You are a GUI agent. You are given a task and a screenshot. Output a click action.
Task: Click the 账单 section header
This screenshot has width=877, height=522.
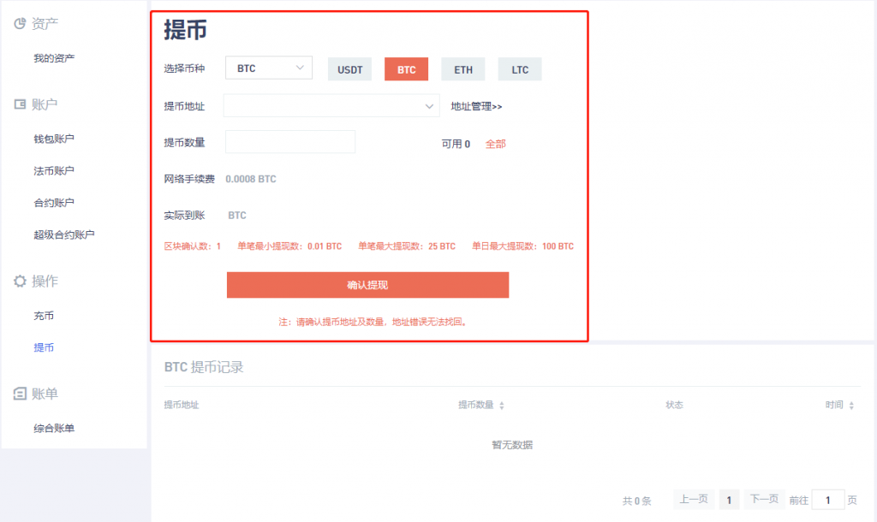pos(45,394)
